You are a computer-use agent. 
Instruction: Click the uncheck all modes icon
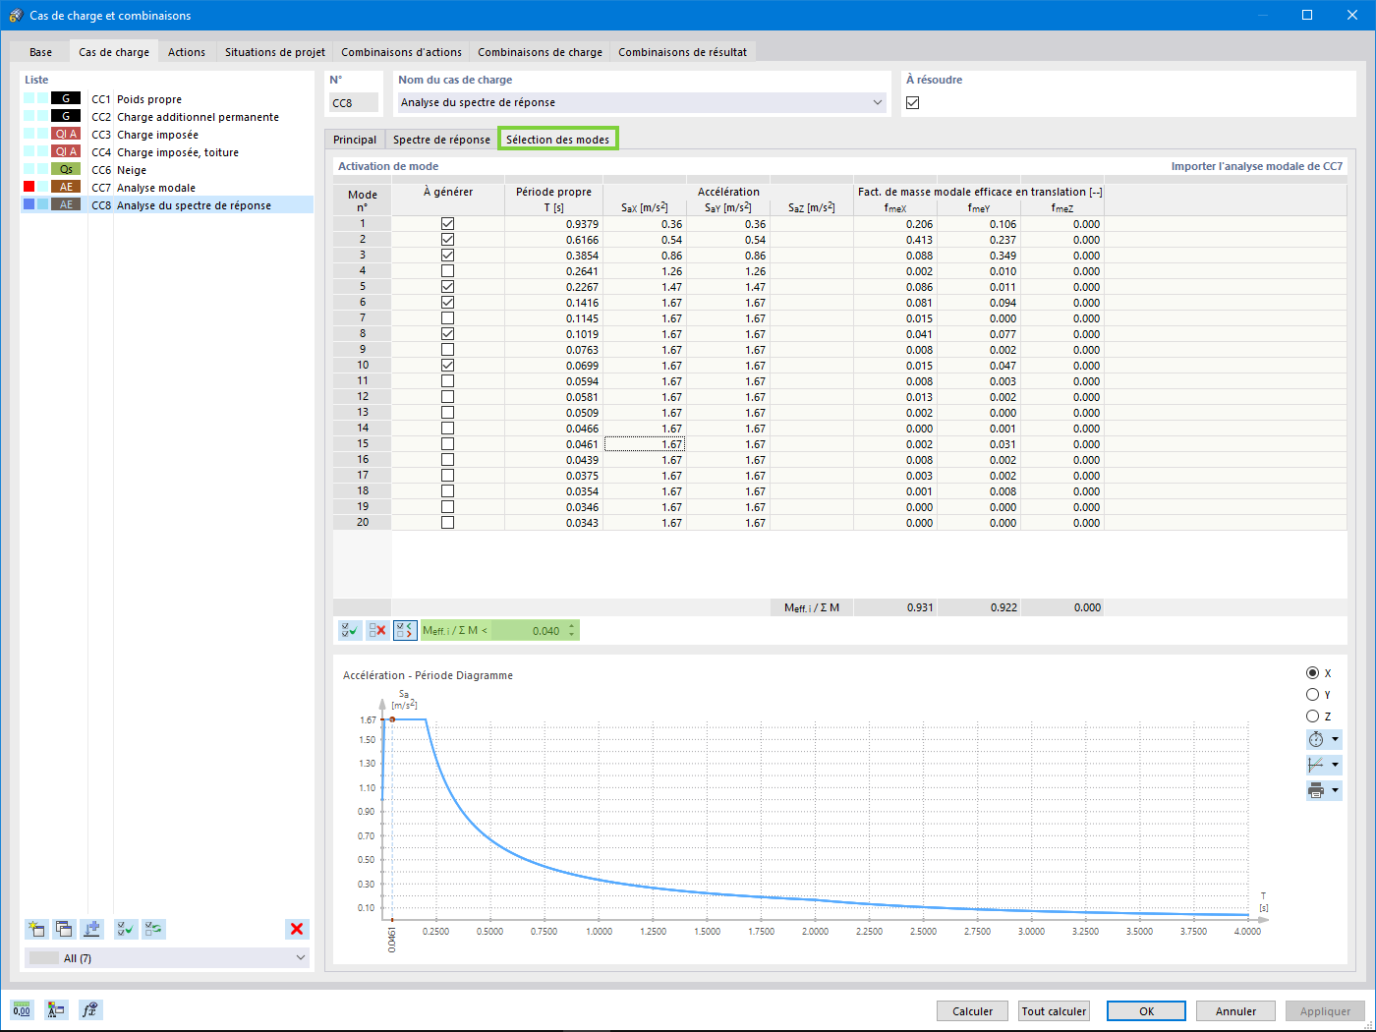377,631
